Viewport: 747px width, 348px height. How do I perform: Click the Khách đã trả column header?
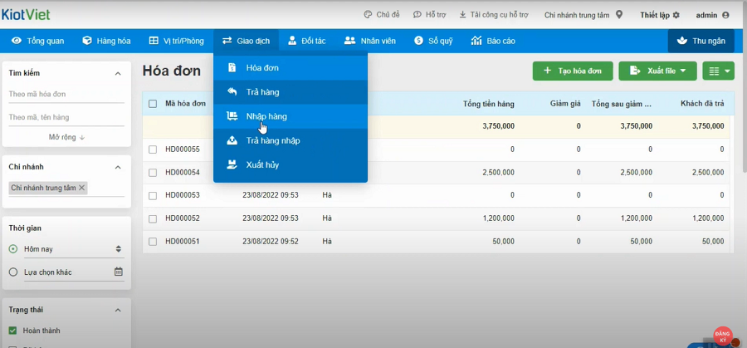(702, 104)
